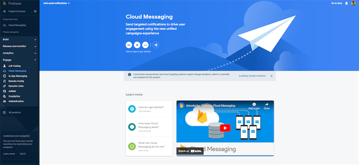
Task: Expand the Release and monitor category
Action: click(19, 46)
